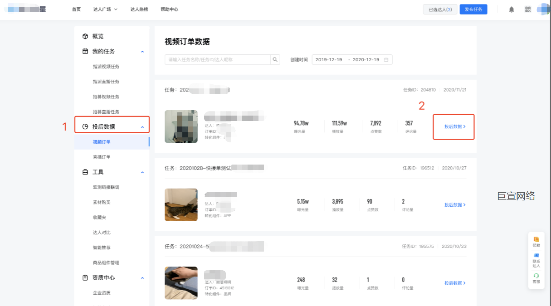The width and height of the screenshot is (551, 306).
Task: Collapse the 工具 section
Action: coord(142,172)
